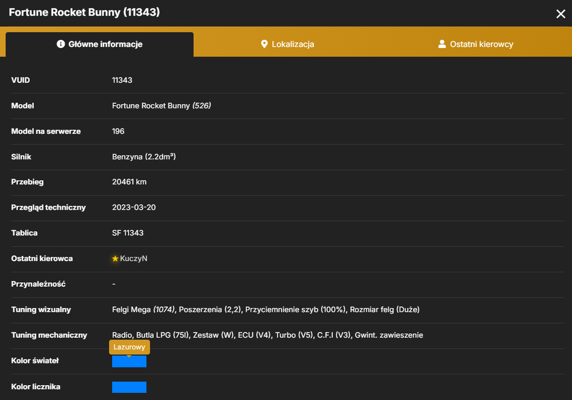The width and height of the screenshot is (572, 400).
Task: Click the person icon on Ostatni kierowcy
Action: pyautogui.click(x=442, y=44)
